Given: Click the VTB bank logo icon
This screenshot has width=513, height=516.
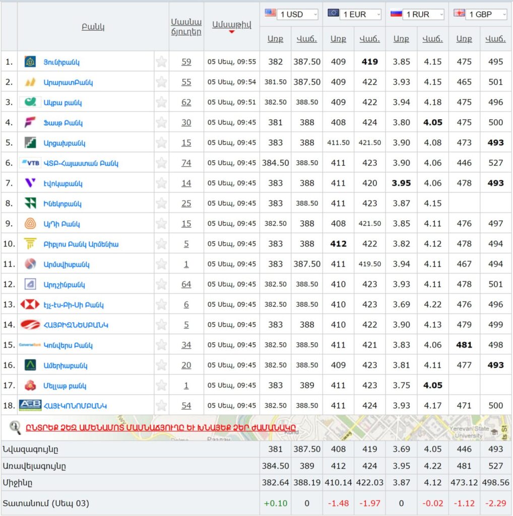Looking at the screenshot, I should [x=30, y=163].
